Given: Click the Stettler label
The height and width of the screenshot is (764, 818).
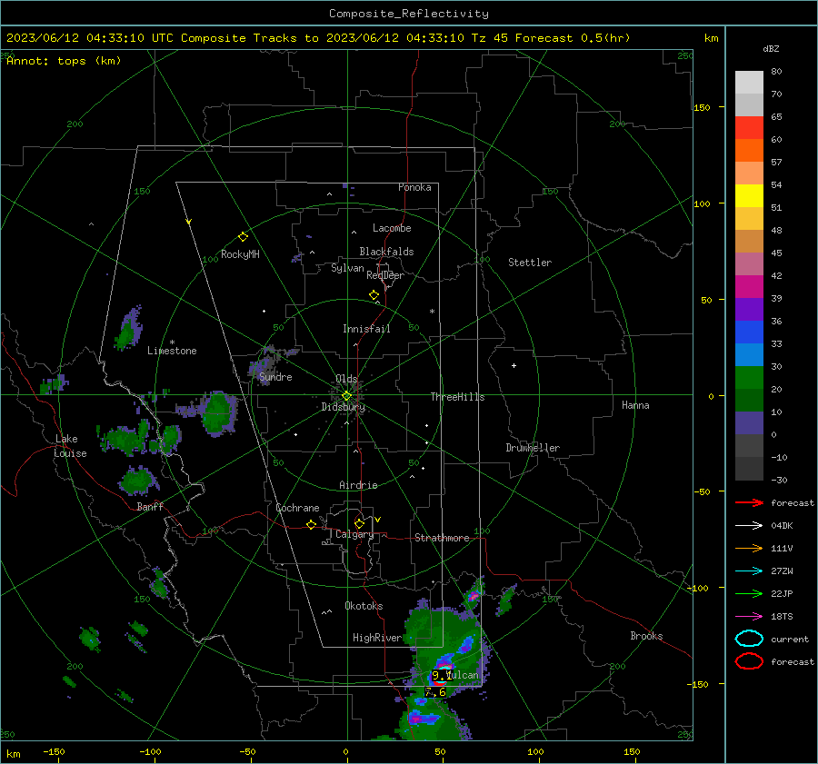Looking at the screenshot, I should tap(530, 263).
